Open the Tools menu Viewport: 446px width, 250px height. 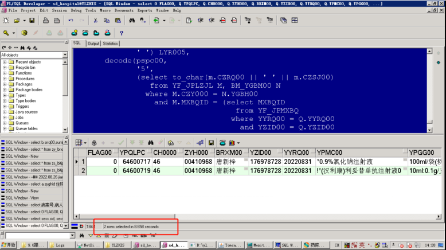[x=91, y=10]
